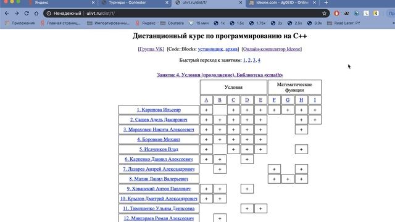Open problem A column link
This screenshot has height=222, width=395.
(x=206, y=100)
